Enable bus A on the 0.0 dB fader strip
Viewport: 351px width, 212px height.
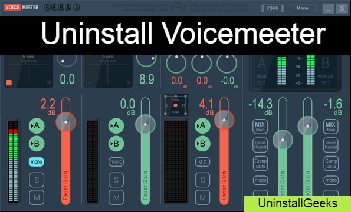pyautogui.click(x=116, y=125)
